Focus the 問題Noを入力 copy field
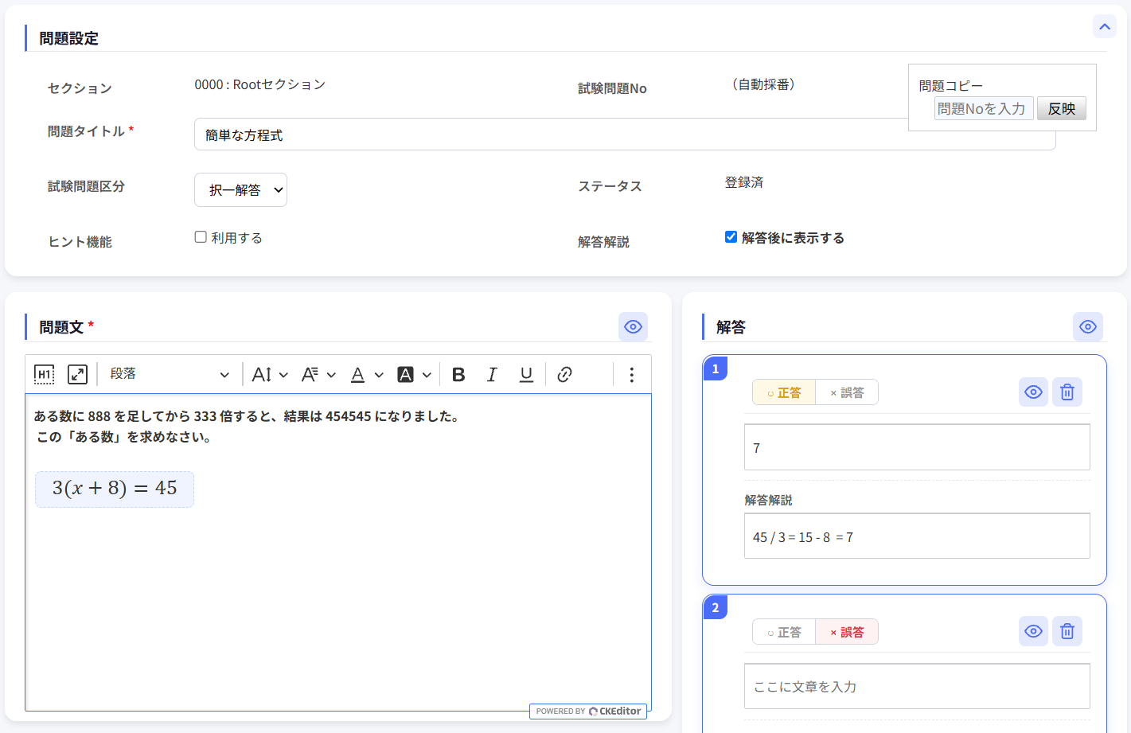This screenshot has height=733, width=1131. point(984,108)
